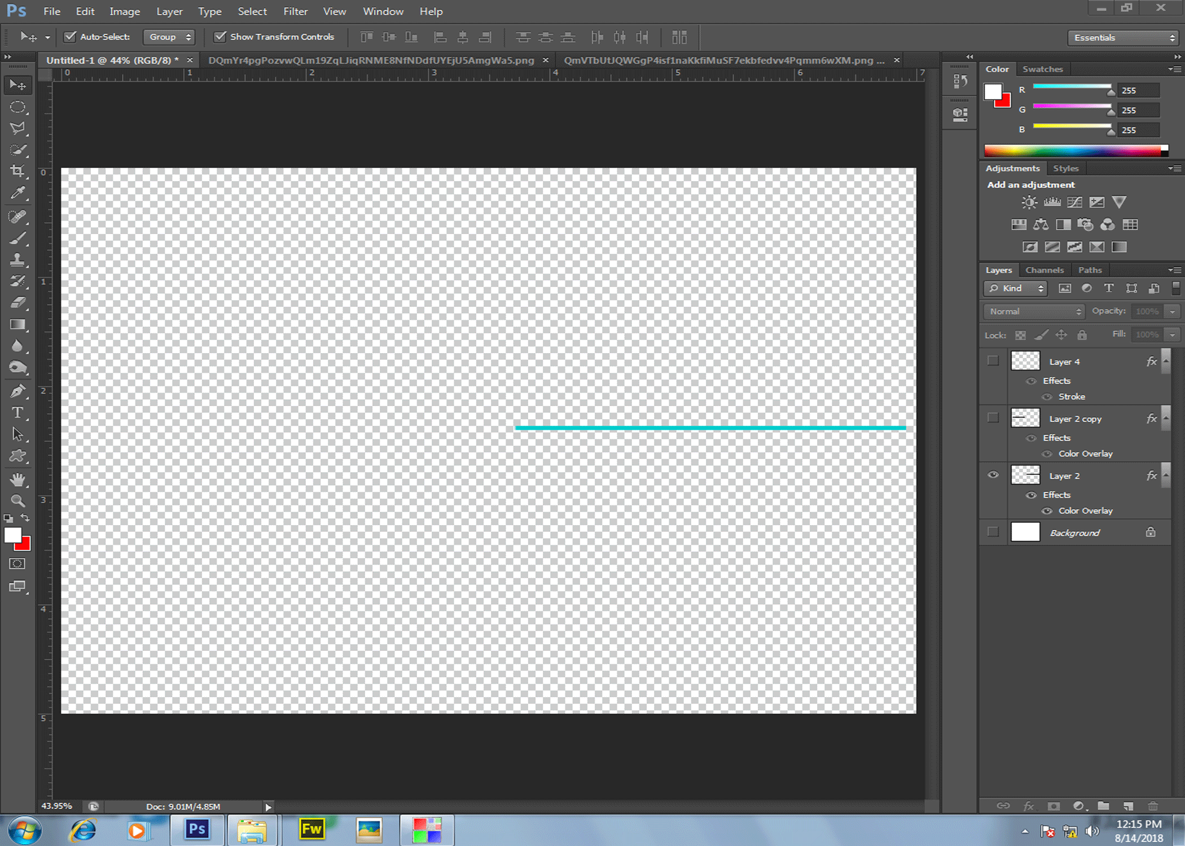1185x846 pixels.
Task: Switch to the Paths tab
Action: tap(1090, 270)
